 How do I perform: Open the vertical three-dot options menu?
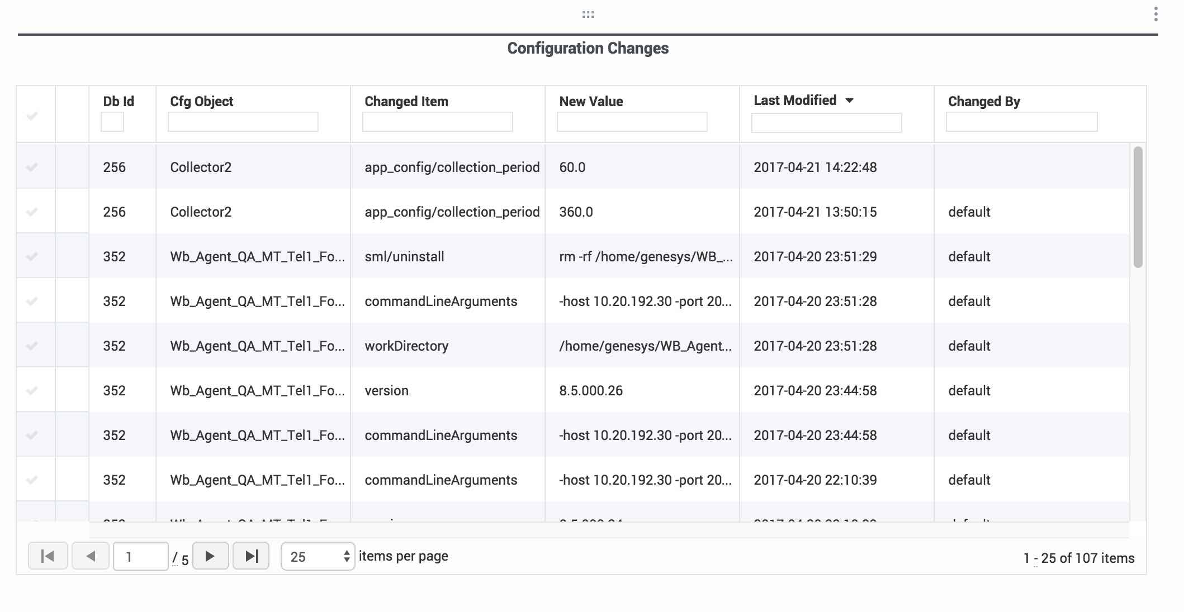coord(1155,15)
